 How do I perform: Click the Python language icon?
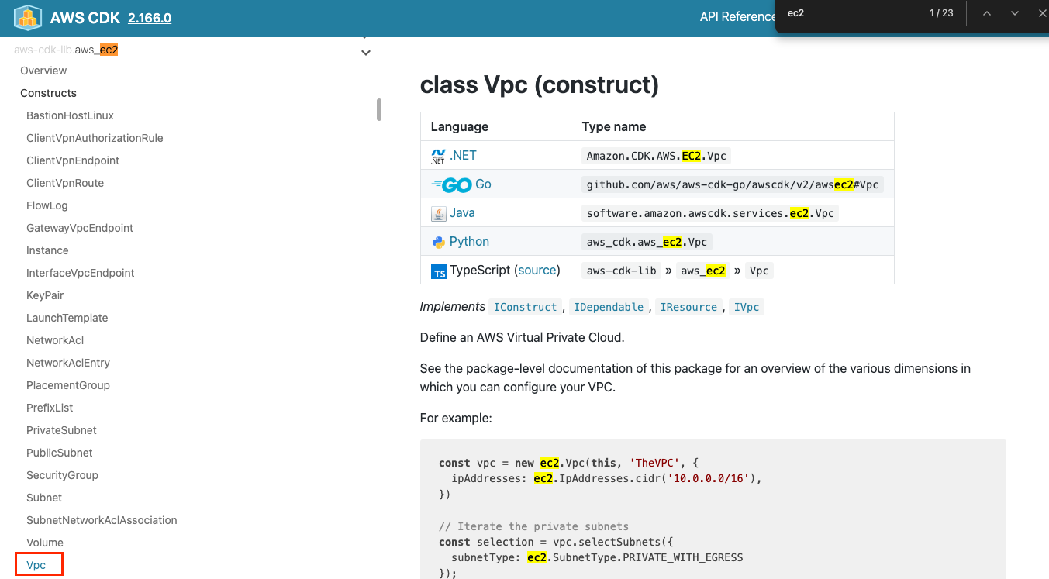click(x=438, y=241)
